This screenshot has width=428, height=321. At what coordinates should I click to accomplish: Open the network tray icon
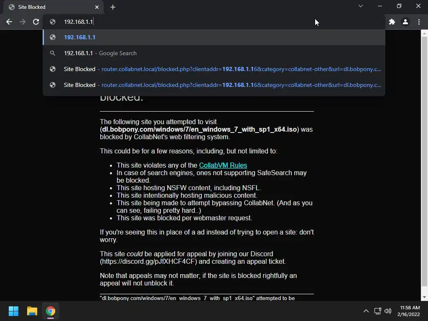coord(377,311)
